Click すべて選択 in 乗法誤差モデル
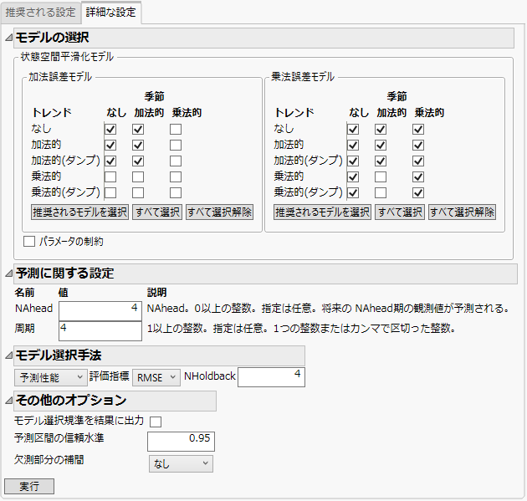This screenshot has width=527, height=501. point(400,212)
